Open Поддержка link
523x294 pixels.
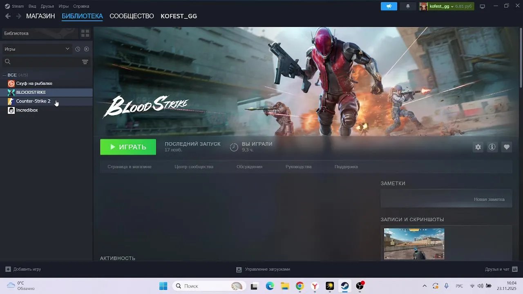coord(346,167)
